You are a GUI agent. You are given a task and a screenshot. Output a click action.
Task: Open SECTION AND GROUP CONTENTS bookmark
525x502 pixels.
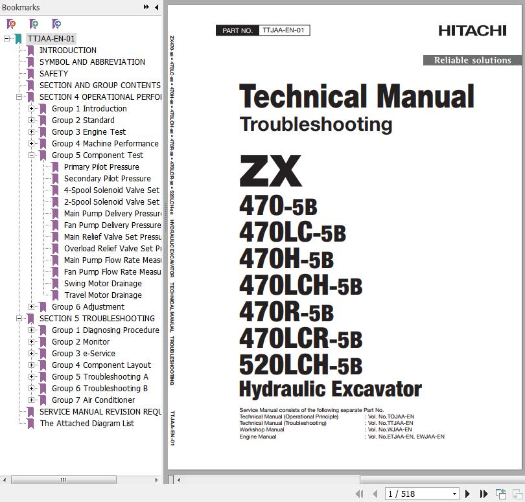point(100,86)
